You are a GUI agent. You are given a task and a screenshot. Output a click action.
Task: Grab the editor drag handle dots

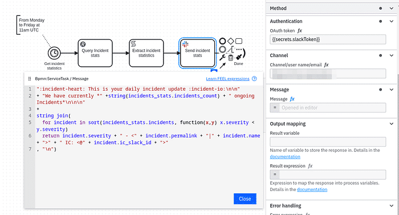tap(30, 79)
